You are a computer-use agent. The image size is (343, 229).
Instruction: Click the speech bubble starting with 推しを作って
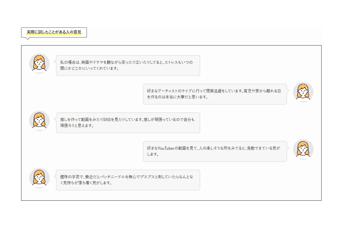point(128,123)
